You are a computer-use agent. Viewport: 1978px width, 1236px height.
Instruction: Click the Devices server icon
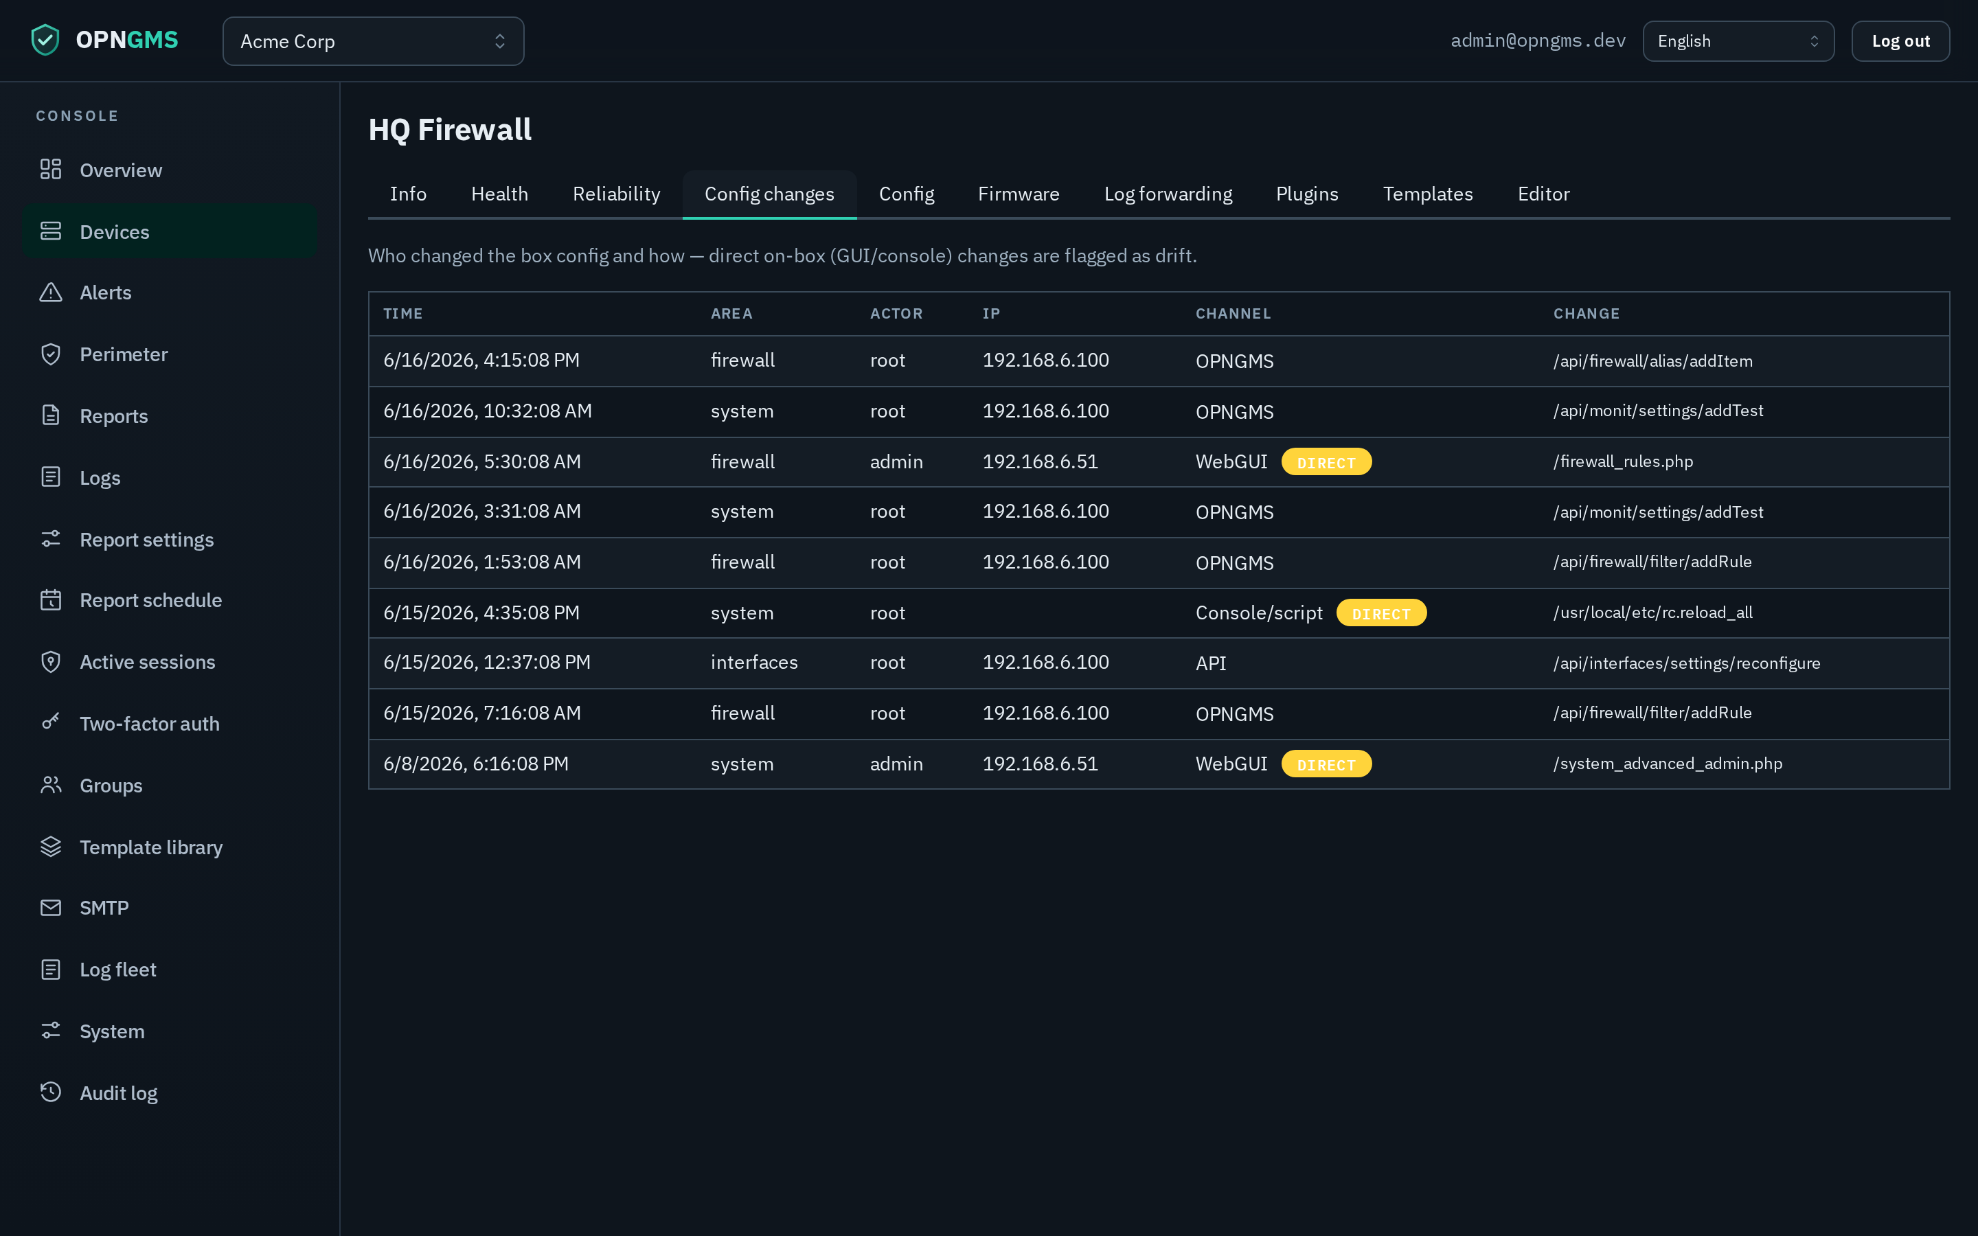click(x=51, y=231)
